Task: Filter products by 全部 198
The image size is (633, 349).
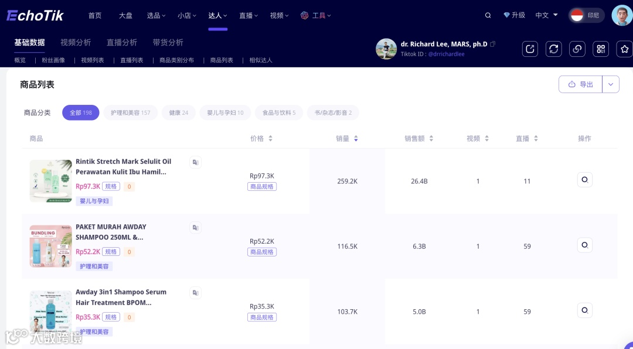Action: 81,112
